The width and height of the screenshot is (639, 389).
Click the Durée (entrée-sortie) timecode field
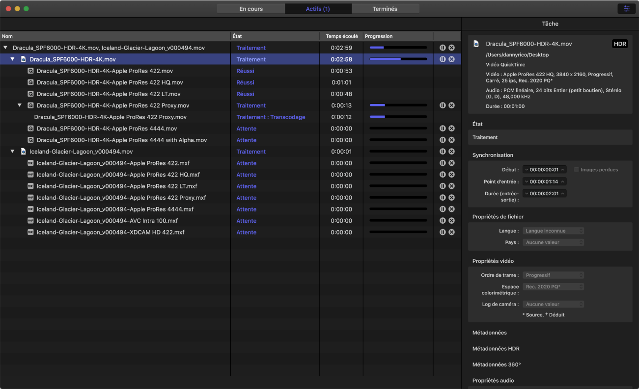[x=545, y=193]
